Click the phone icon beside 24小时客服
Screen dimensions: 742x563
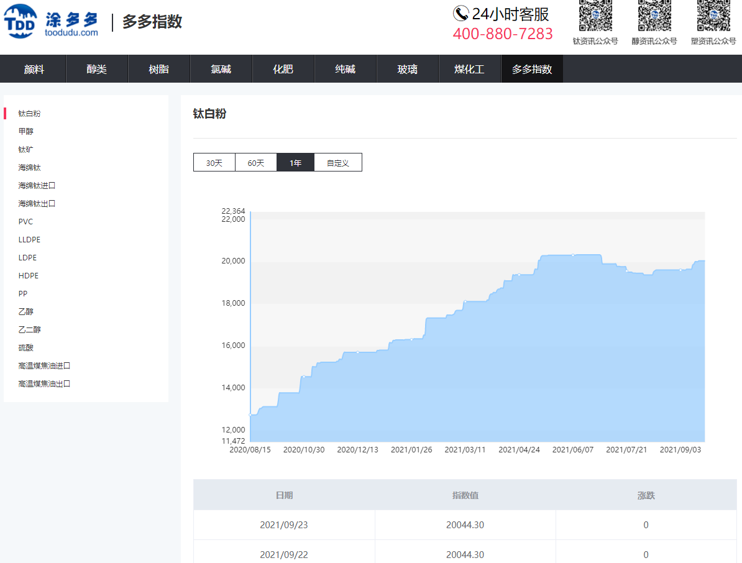pos(460,14)
